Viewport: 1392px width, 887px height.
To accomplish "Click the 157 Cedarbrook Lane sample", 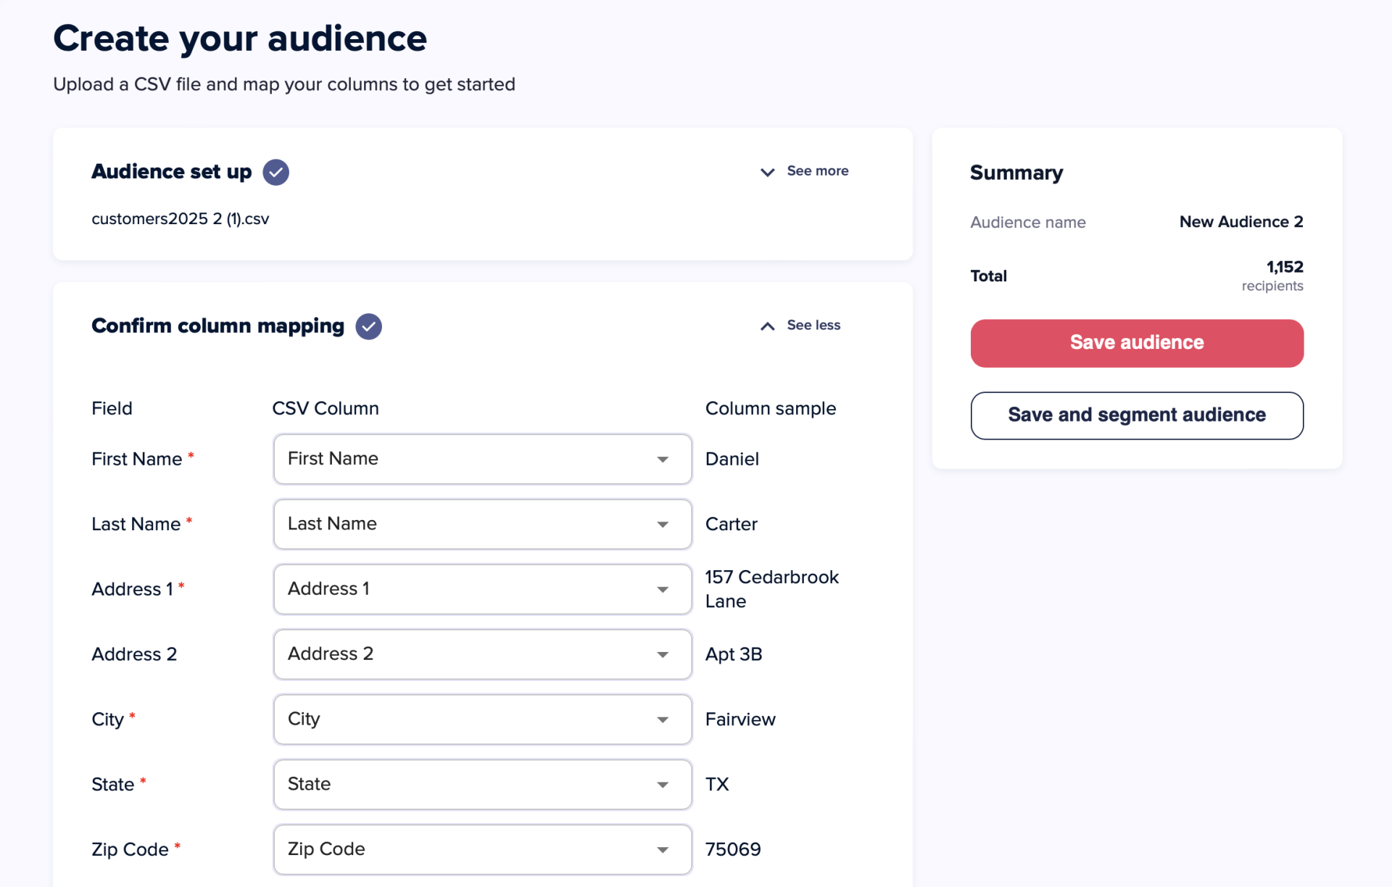I will pos(772,589).
